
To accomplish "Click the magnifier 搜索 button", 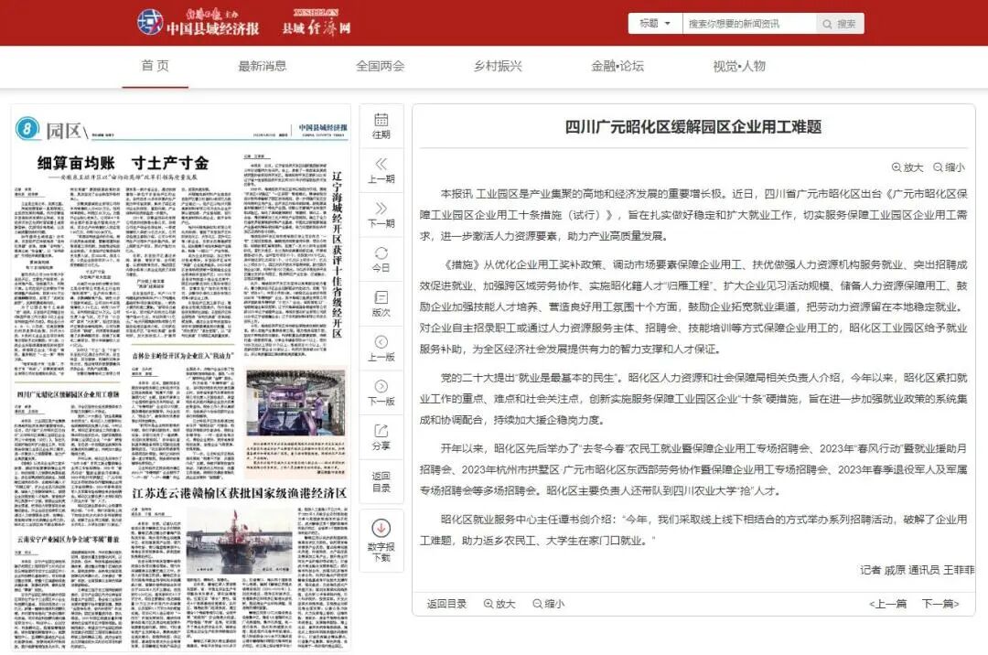I will (840, 24).
